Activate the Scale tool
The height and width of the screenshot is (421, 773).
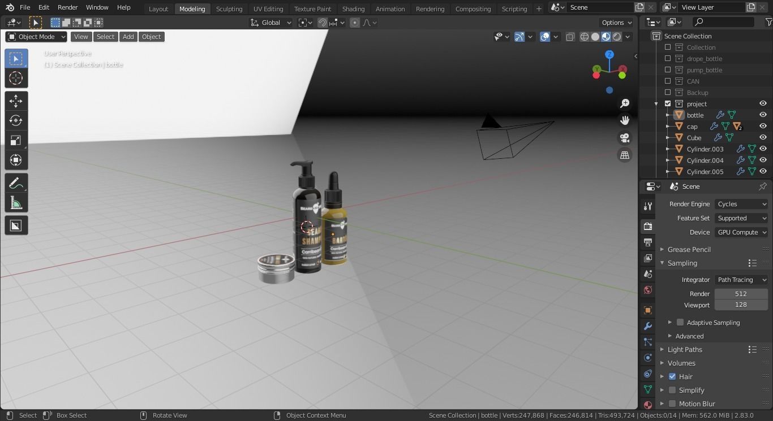click(16, 140)
